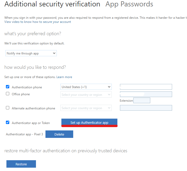
Task: Delete the Pixel 3 authenticator app
Action: pyautogui.click(x=59, y=134)
